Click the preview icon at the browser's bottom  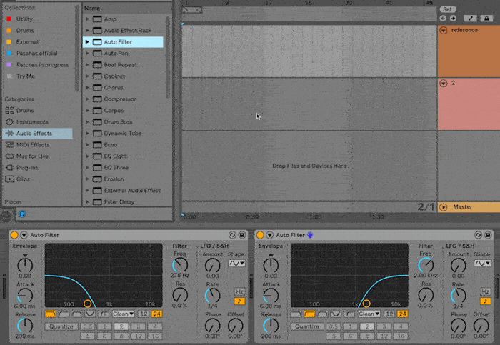pyautogui.click(x=22, y=214)
